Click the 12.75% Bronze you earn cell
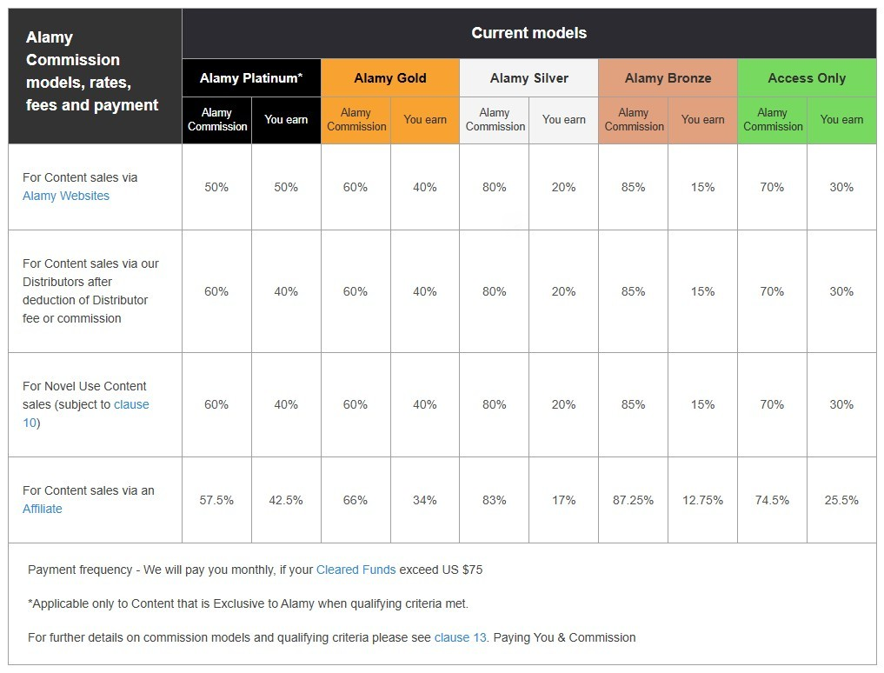Image resolution: width=884 pixels, height=673 pixels. coord(702,500)
